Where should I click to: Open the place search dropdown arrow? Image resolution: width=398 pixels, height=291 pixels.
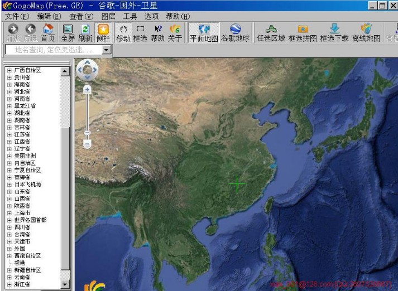[x=107, y=50]
